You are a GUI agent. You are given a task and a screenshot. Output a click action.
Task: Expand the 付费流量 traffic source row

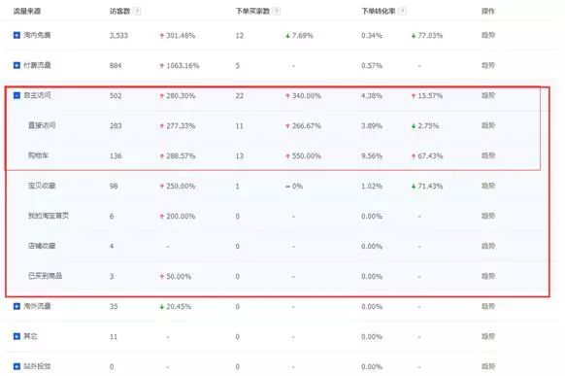point(17,65)
